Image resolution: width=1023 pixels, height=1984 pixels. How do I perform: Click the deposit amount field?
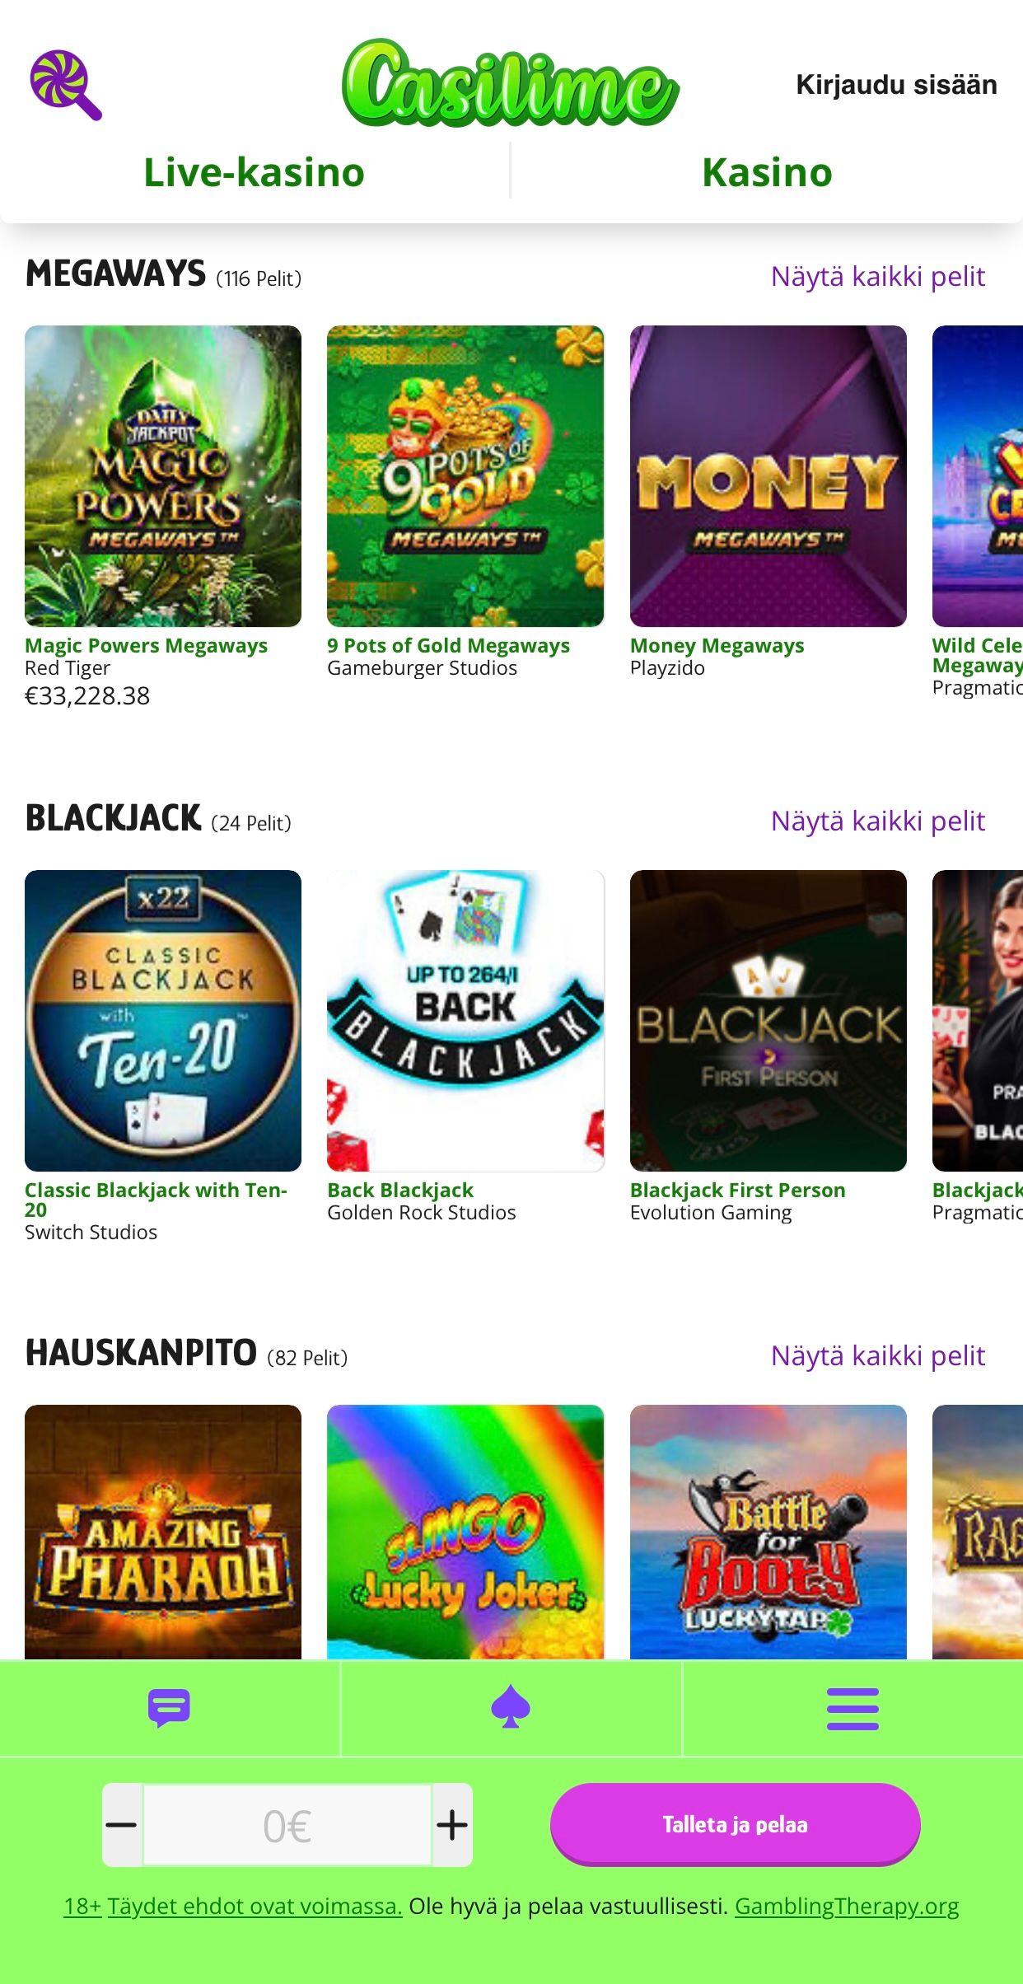[x=287, y=1825]
